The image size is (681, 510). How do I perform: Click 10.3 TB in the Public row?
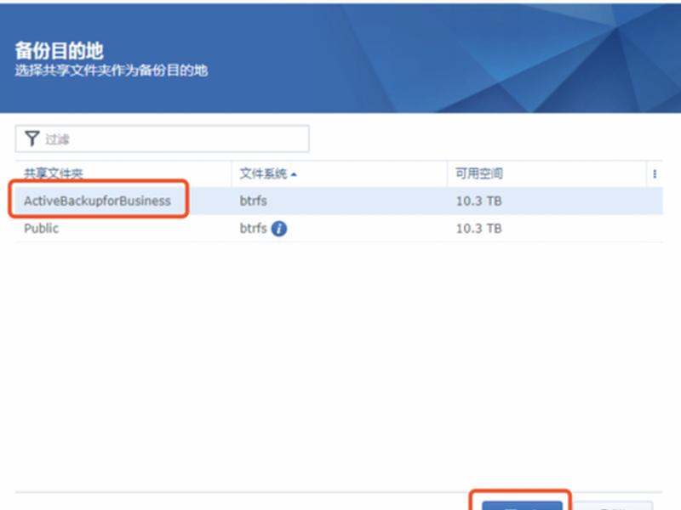[478, 228]
